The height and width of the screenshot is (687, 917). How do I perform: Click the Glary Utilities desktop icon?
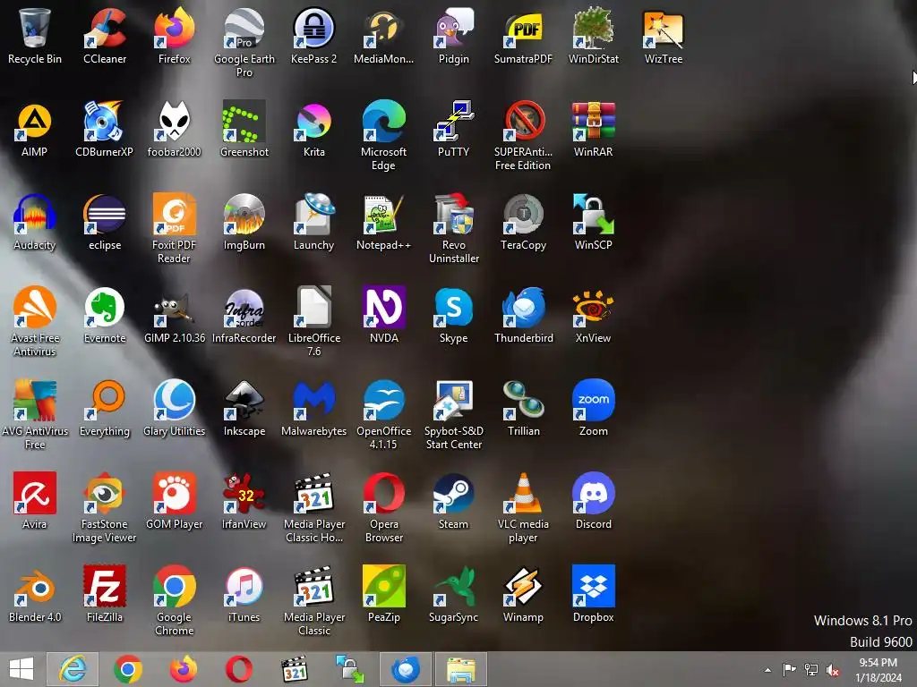pos(175,408)
